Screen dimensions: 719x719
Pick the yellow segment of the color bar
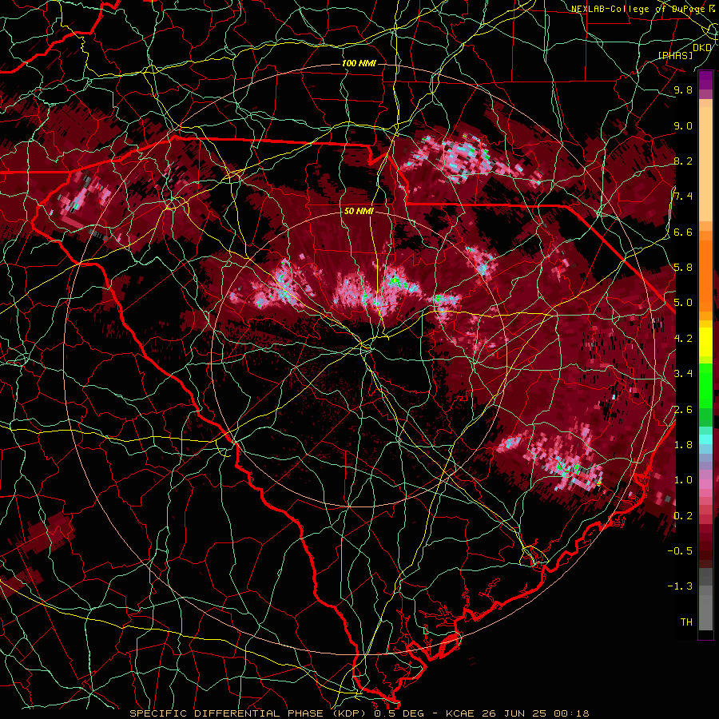pyautogui.click(x=705, y=342)
